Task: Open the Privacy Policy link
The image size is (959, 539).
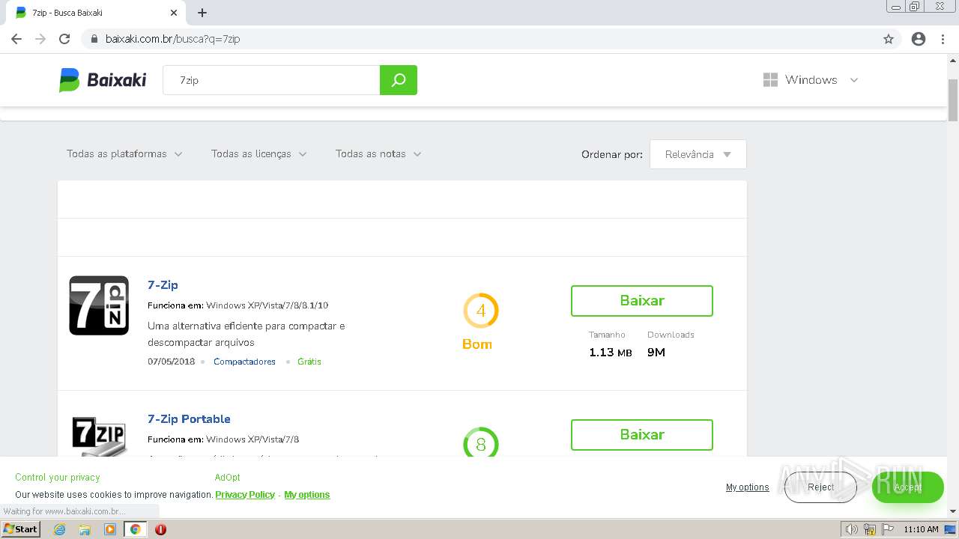Action: [245, 495]
